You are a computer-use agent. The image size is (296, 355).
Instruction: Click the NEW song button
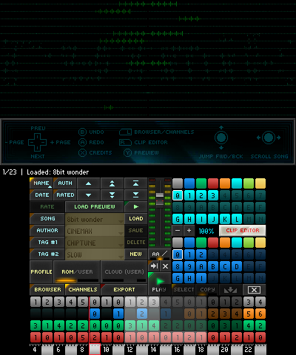coord(136,254)
